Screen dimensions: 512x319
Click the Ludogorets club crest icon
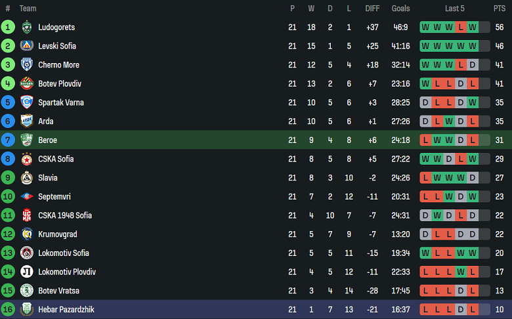click(x=27, y=28)
